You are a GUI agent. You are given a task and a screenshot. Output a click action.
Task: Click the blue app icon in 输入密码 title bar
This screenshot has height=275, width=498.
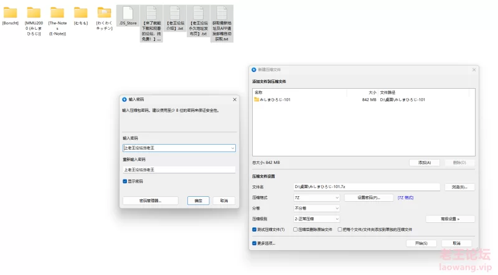125,99
